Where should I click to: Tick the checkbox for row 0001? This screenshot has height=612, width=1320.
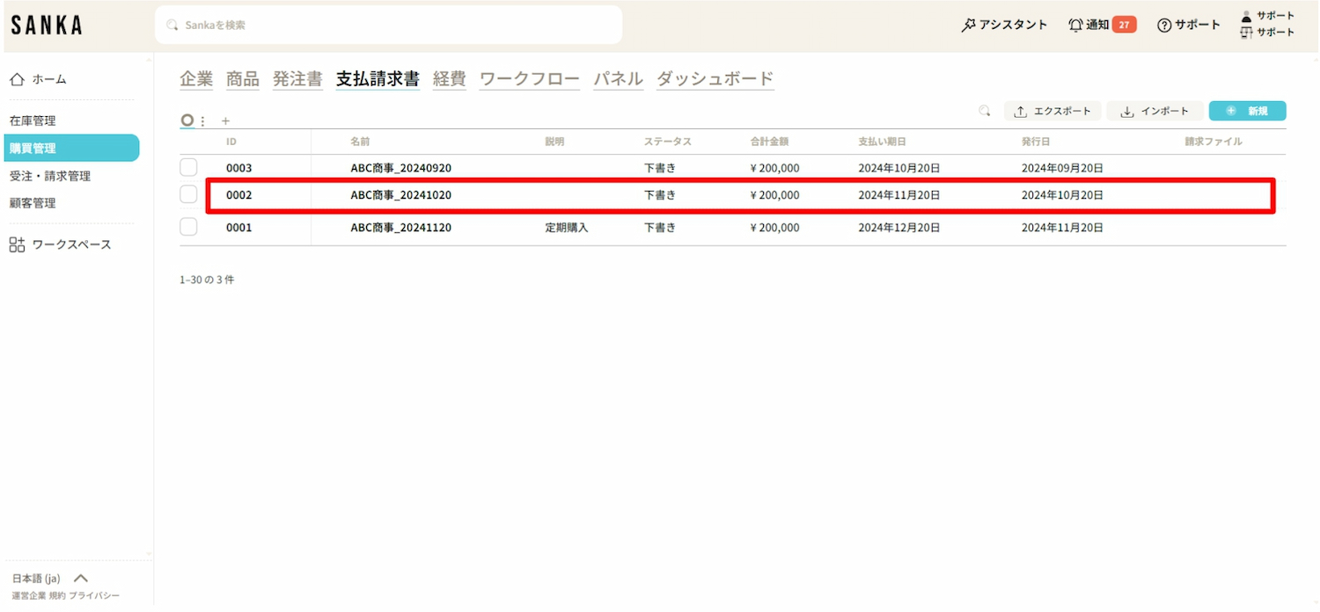pyautogui.click(x=188, y=227)
